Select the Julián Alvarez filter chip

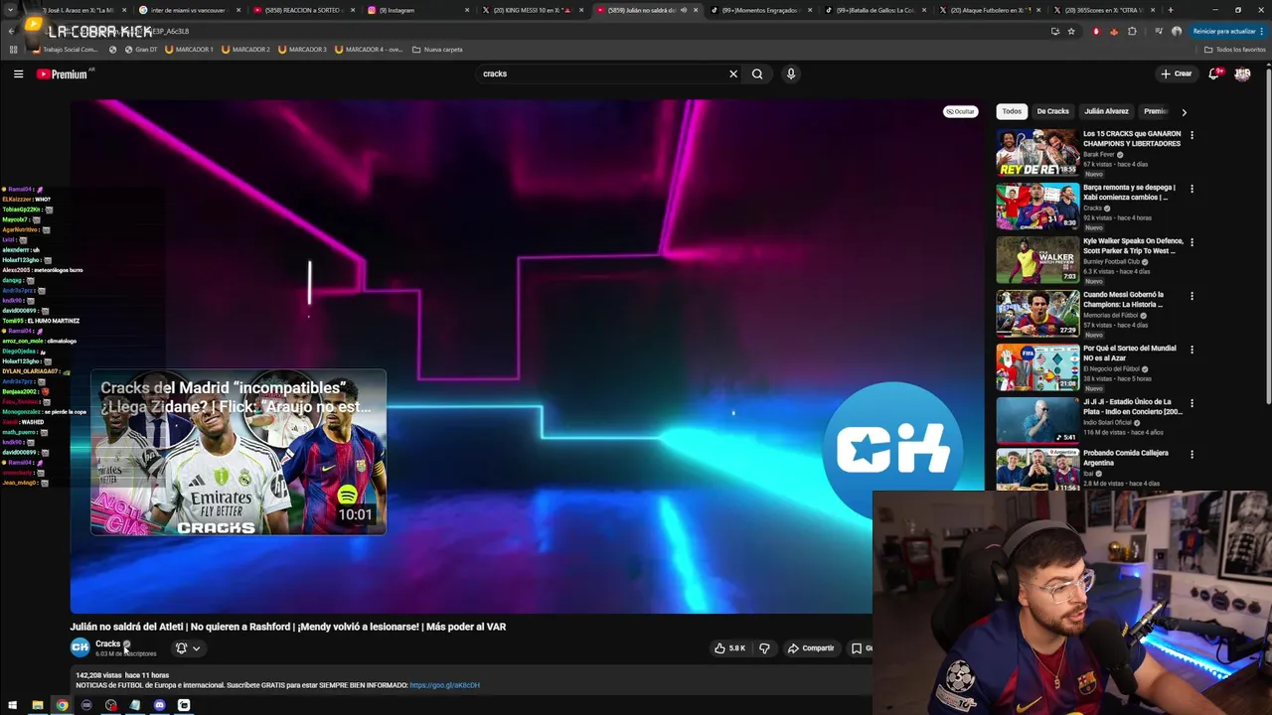(1106, 111)
